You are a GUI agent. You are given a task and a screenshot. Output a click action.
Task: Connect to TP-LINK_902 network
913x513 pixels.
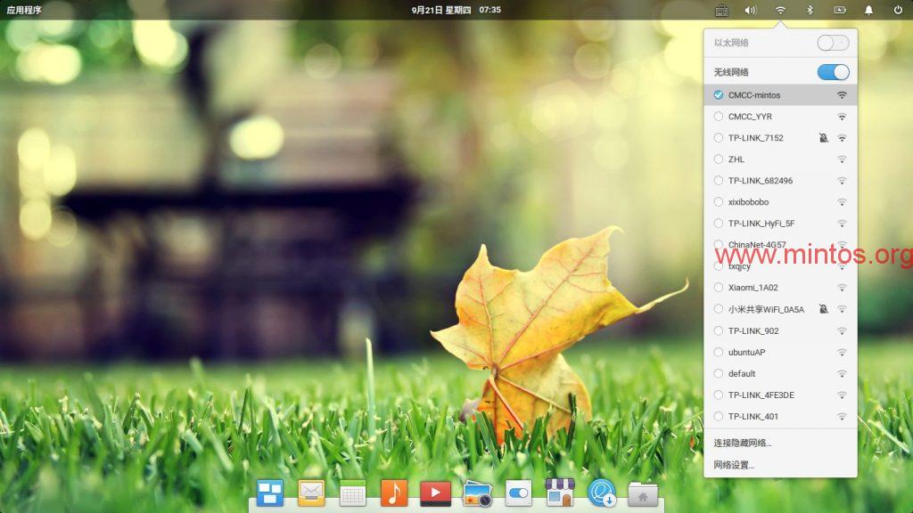click(x=780, y=331)
